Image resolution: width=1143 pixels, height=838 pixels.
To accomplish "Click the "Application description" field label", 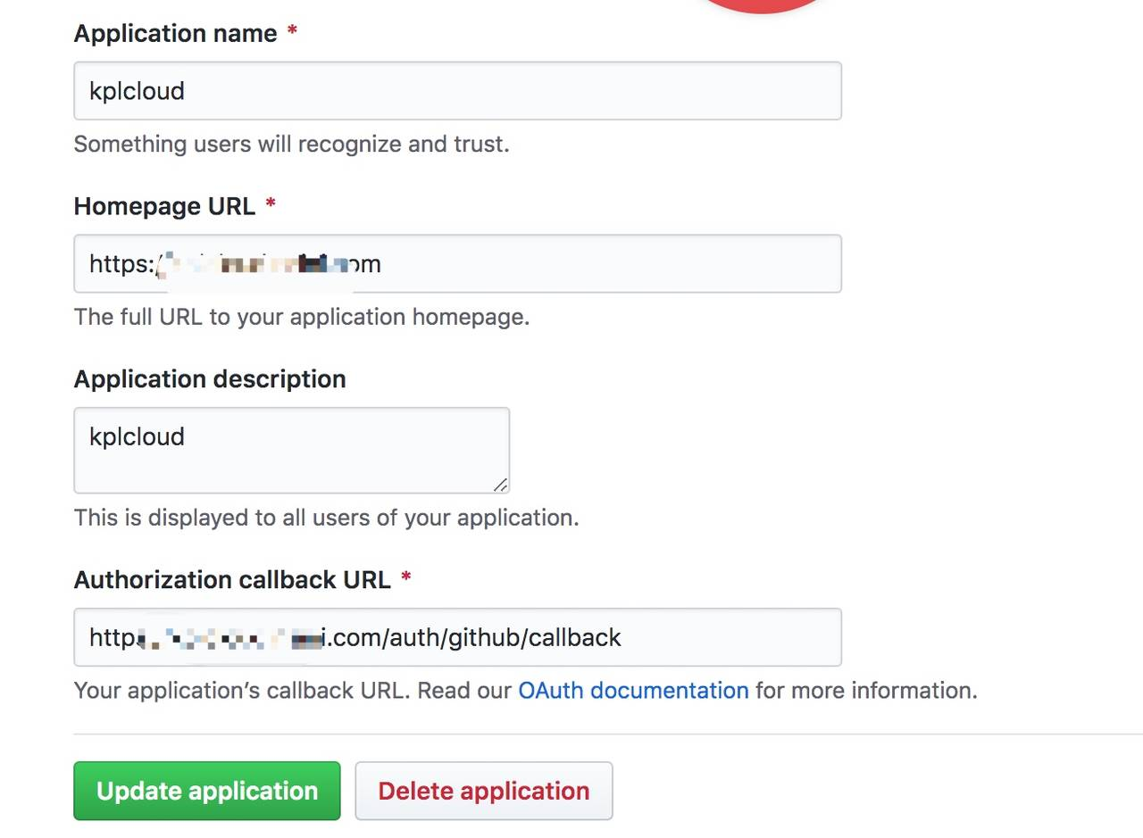I will [x=210, y=379].
